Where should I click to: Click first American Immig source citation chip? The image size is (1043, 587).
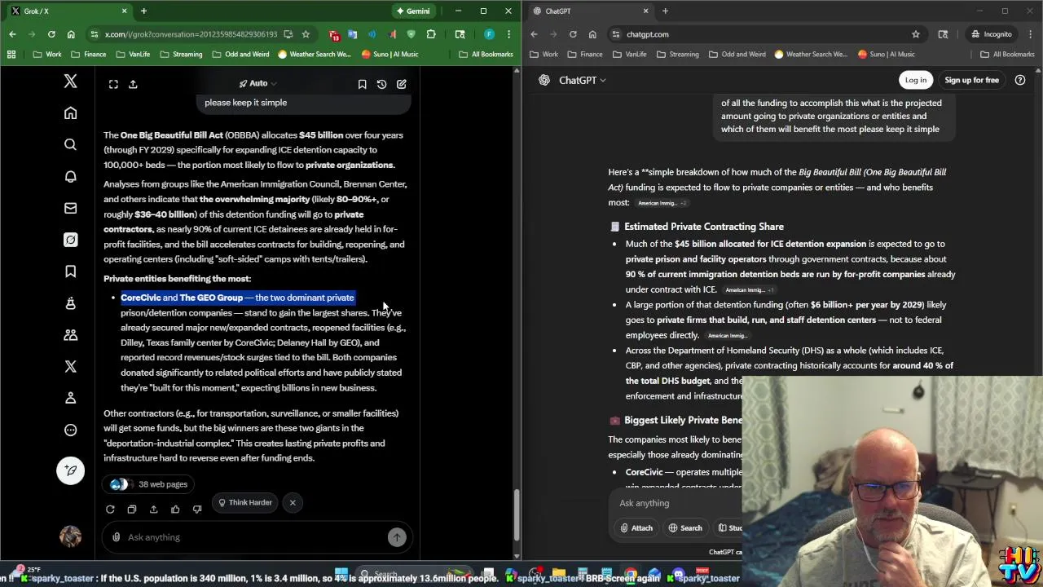coord(662,203)
